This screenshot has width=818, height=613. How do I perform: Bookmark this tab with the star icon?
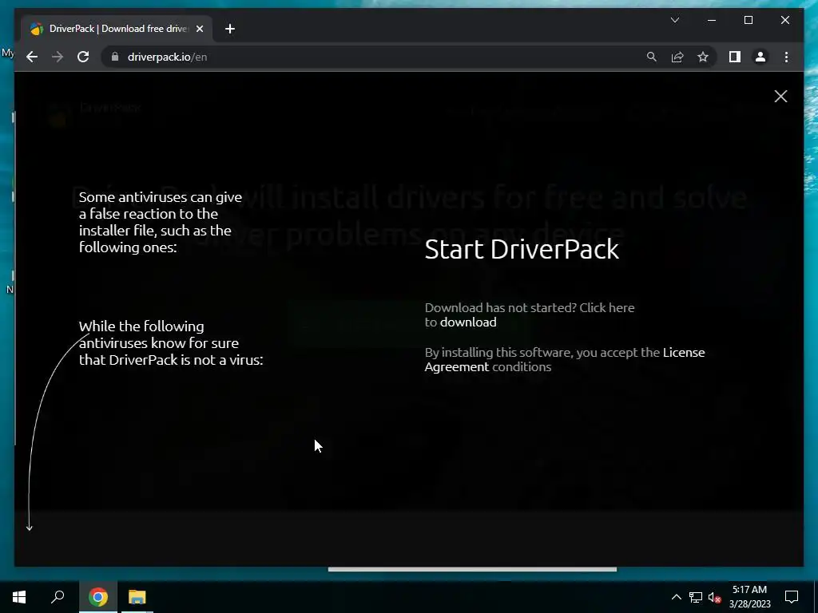(x=703, y=57)
